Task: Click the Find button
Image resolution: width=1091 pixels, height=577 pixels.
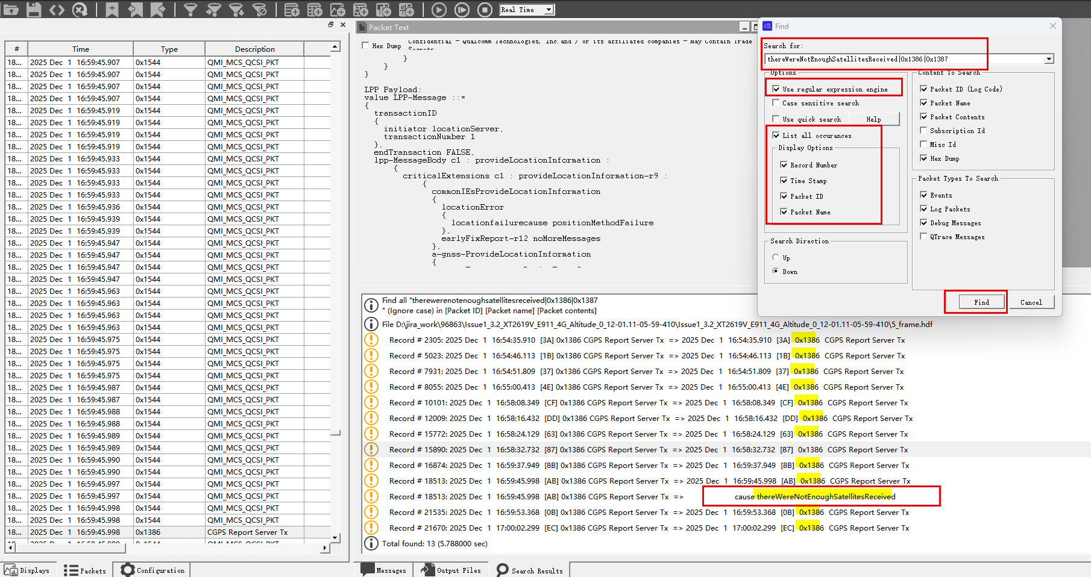Action: [981, 302]
